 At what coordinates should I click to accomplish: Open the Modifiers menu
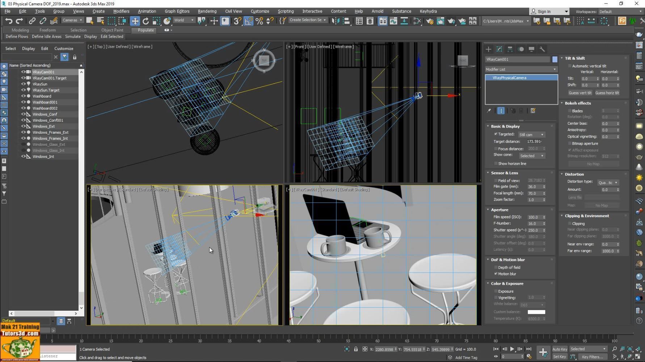[121, 12]
